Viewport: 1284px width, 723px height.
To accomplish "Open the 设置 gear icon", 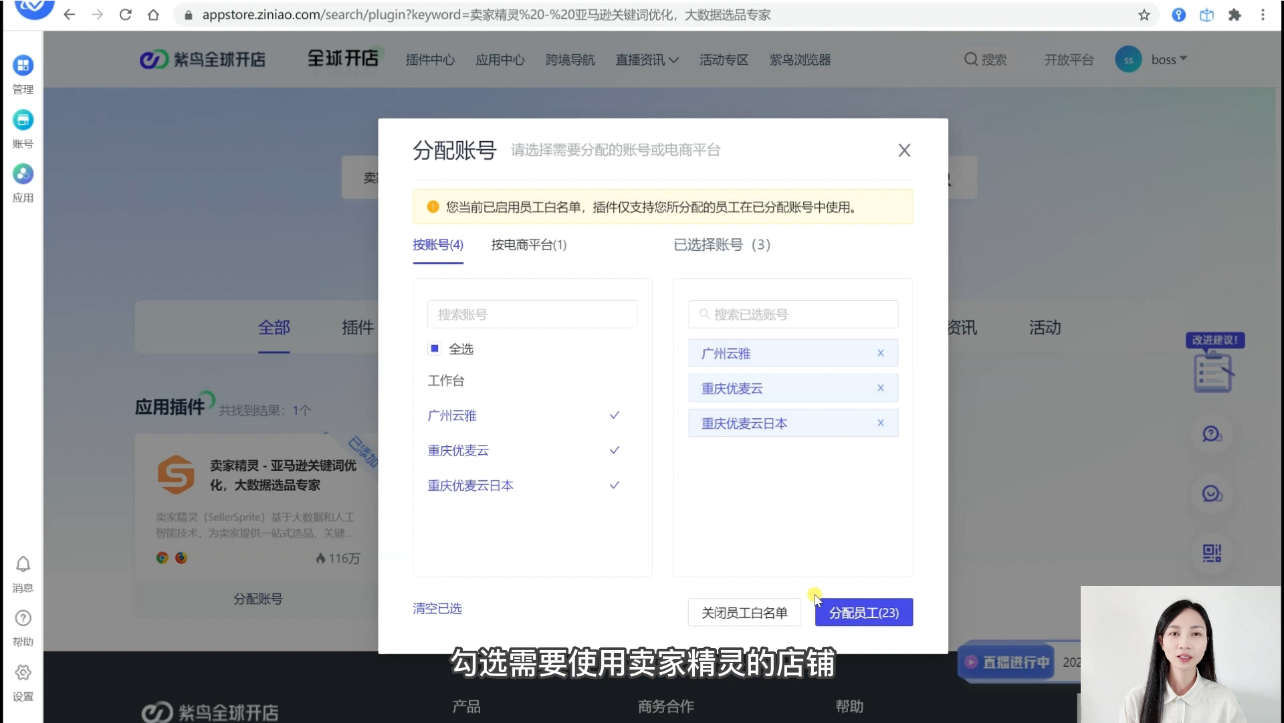I will point(23,673).
